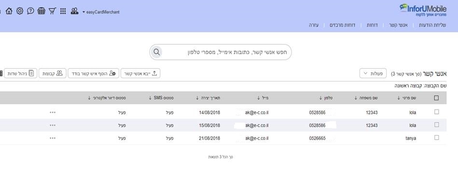
Task: Open the דוחות reports menu
Action: [x=372, y=25]
